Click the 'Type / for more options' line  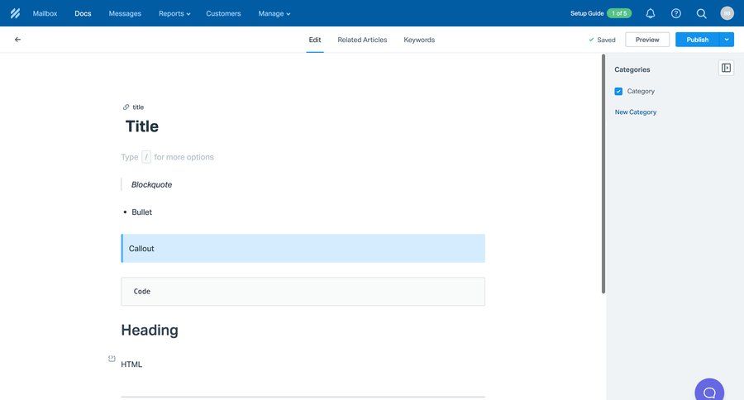click(167, 157)
